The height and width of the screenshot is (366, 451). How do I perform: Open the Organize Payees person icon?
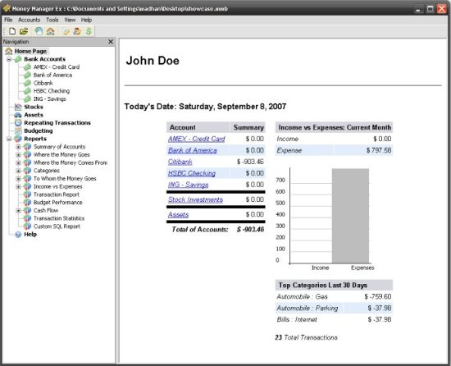(x=77, y=31)
